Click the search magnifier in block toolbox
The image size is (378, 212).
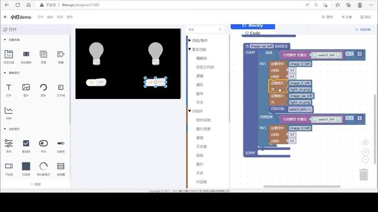(x=220, y=29)
